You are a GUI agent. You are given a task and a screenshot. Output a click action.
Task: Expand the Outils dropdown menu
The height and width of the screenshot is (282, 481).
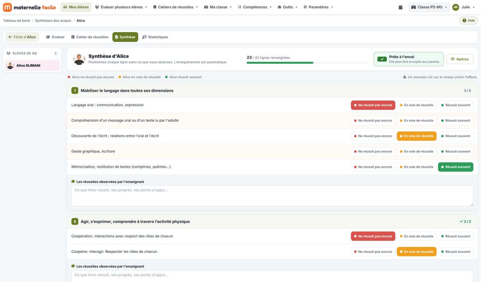[287, 7]
